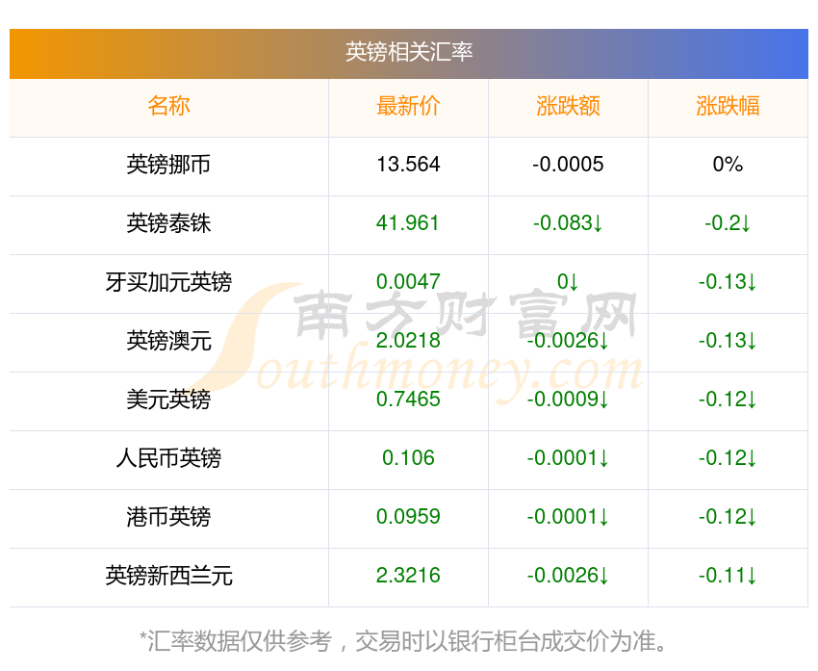Select the 人民币英镑 currency pair

tap(168, 458)
